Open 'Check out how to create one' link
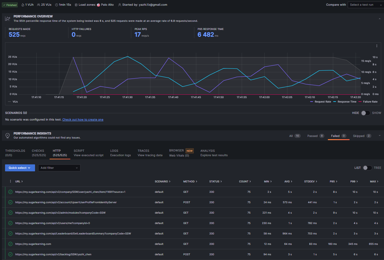 pyautogui.click(x=83, y=120)
